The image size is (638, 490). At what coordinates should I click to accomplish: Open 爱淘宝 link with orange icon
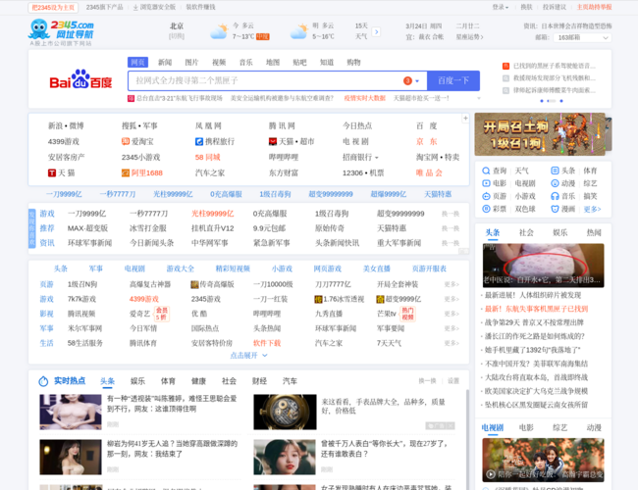click(137, 141)
